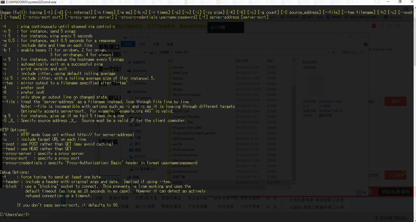The width and height of the screenshot is (416, 222).
Task: Open the 文件 menu in Explorer
Action: (128, 44)
